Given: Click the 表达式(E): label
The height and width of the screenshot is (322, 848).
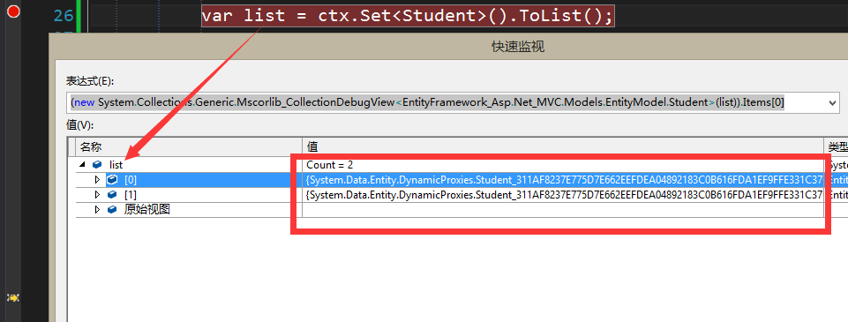Looking at the screenshot, I should 90,81.
